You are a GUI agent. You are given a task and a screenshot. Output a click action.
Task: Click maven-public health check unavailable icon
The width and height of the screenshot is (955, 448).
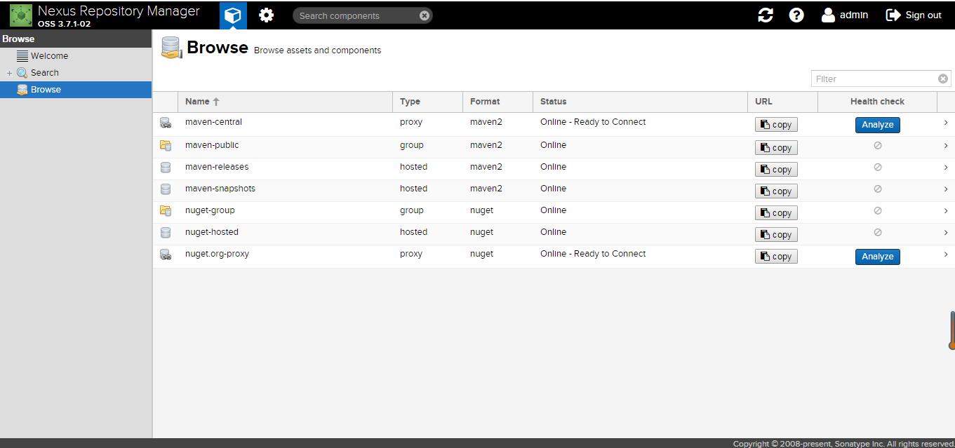point(878,146)
